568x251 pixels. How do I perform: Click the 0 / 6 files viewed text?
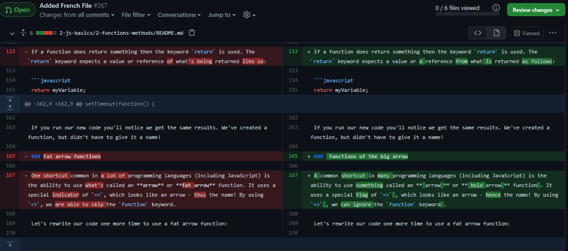[x=457, y=8]
